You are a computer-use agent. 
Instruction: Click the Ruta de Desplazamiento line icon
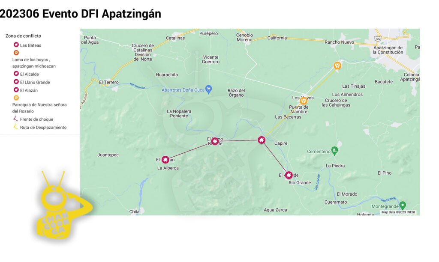point(16,127)
